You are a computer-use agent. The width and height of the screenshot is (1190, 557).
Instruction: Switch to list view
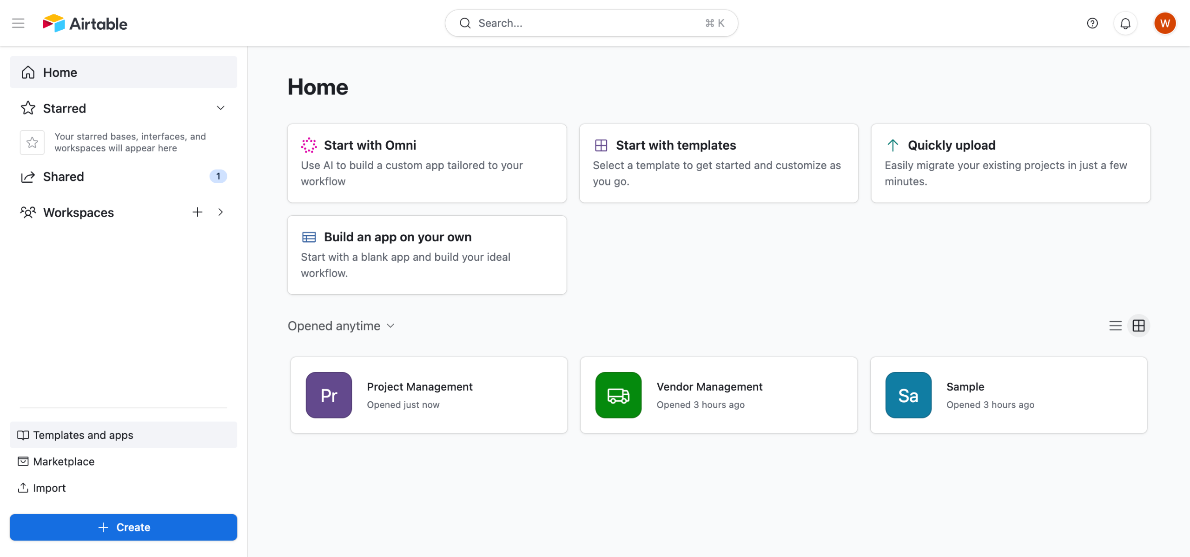pos(1115,325)
